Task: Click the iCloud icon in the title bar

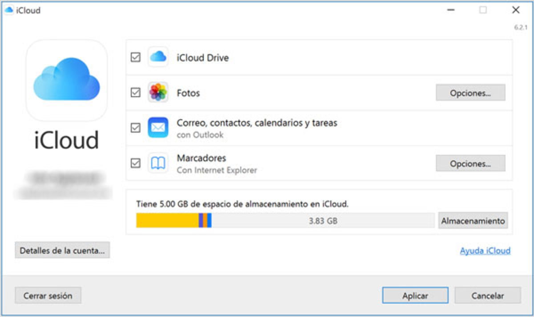Action: point(9,10)
